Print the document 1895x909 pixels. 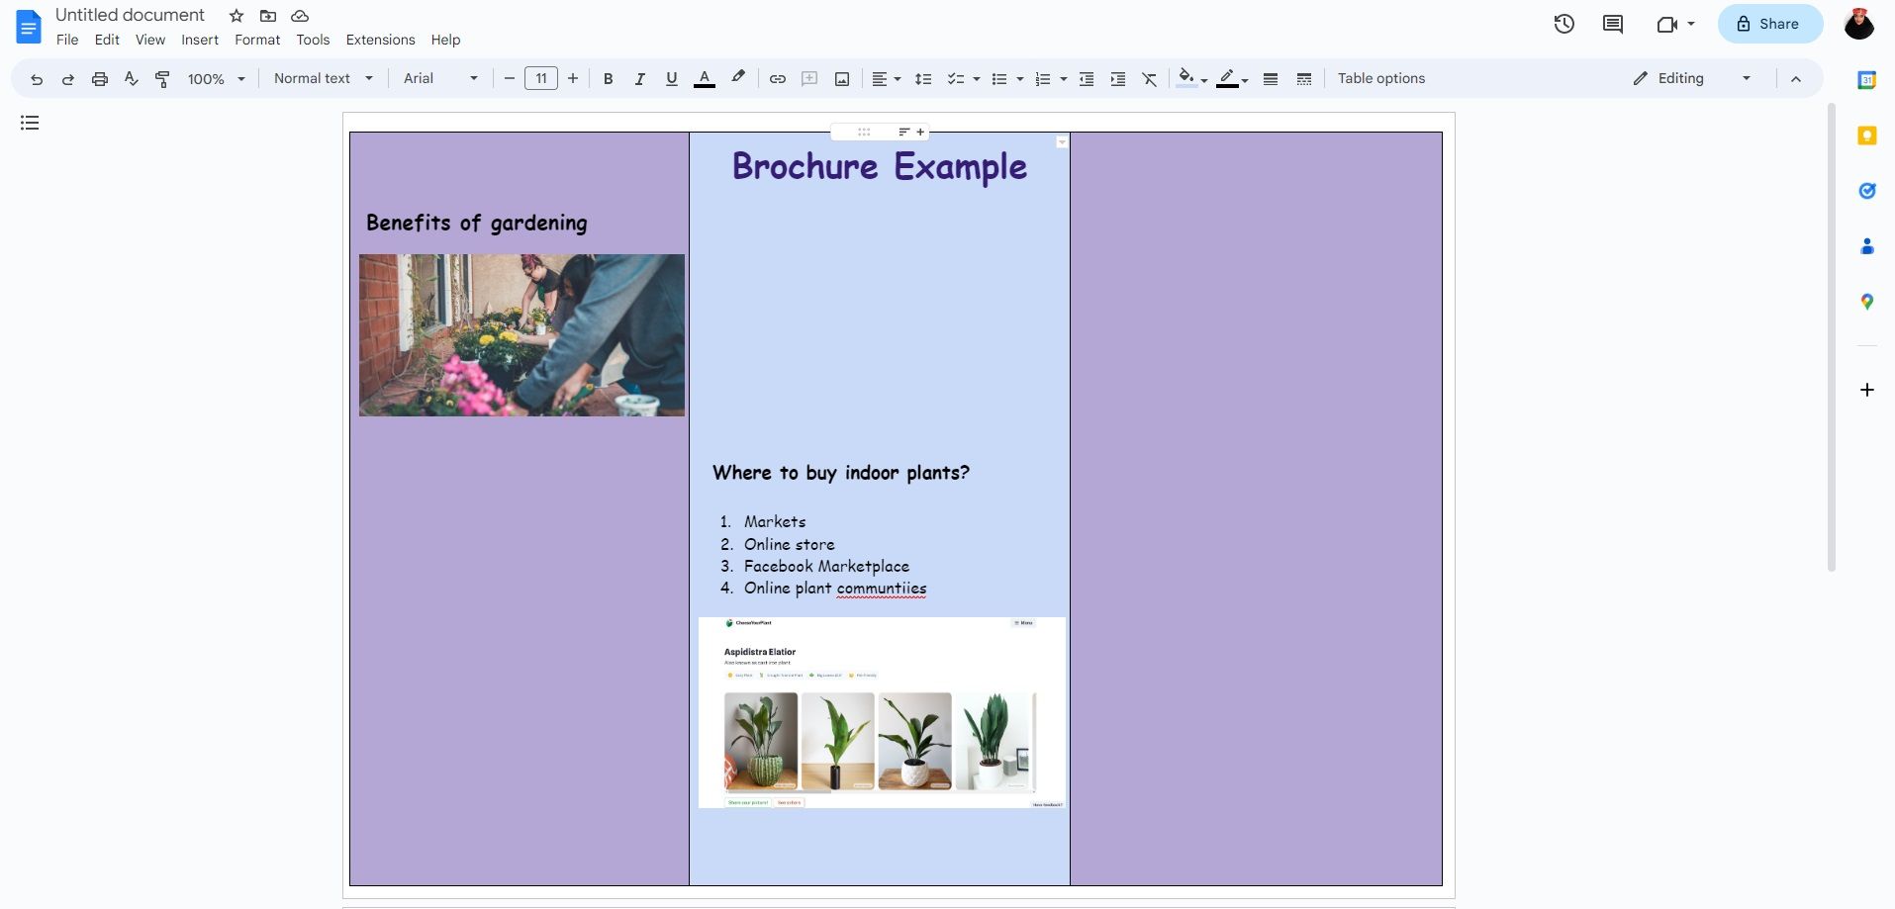pyautogui.click(x=100, y=79)
